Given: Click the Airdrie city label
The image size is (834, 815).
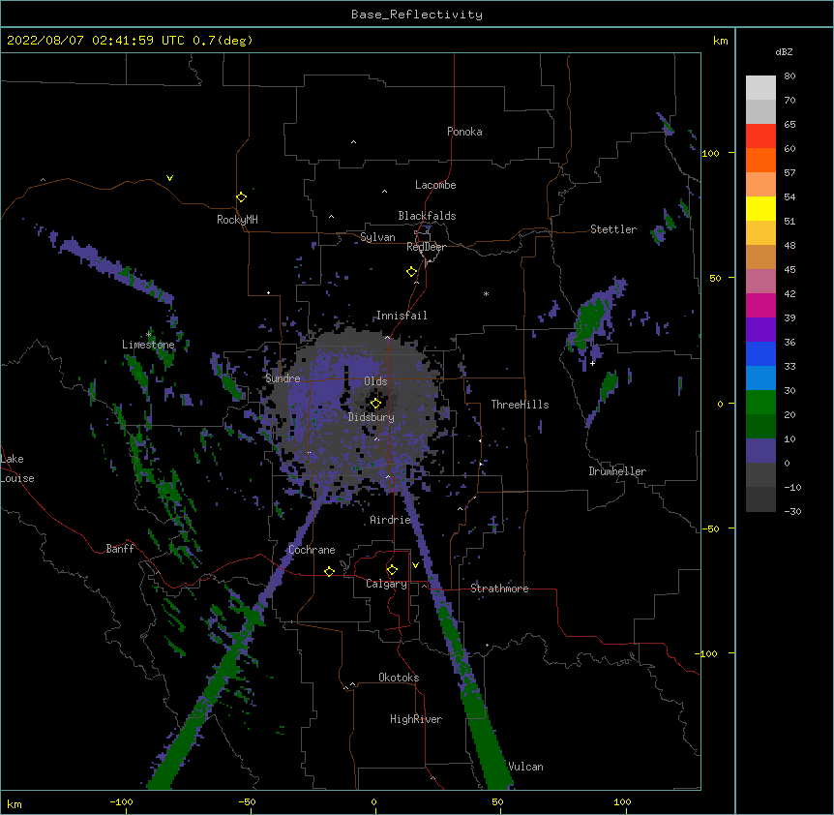Looking at the screenshot, I should click(x=390, y=520).
